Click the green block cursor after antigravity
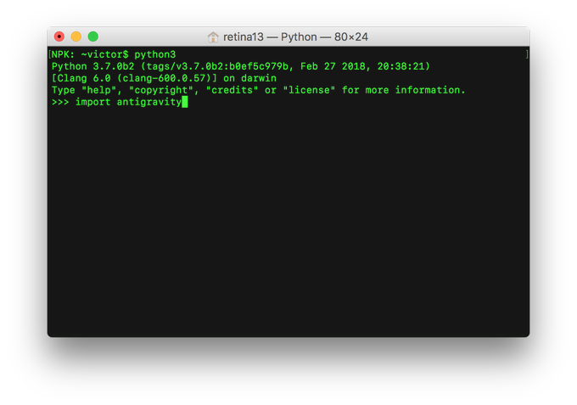The image size is (577, 405). coord(185,102)
